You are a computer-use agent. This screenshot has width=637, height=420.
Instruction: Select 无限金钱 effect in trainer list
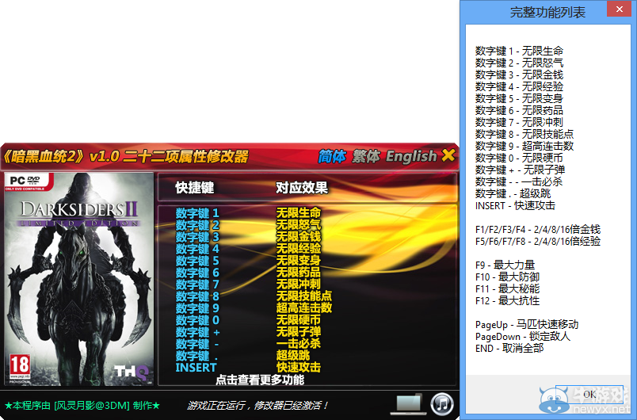click(x=299, y=236)
